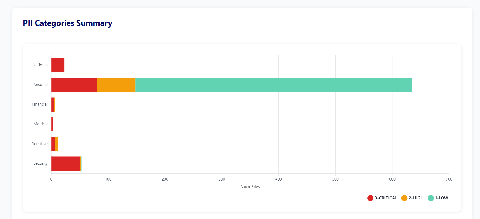This screenshot has width=480, height=219.
Task: Select the red critical segment of Personal bar
Action: pos(74,85)
